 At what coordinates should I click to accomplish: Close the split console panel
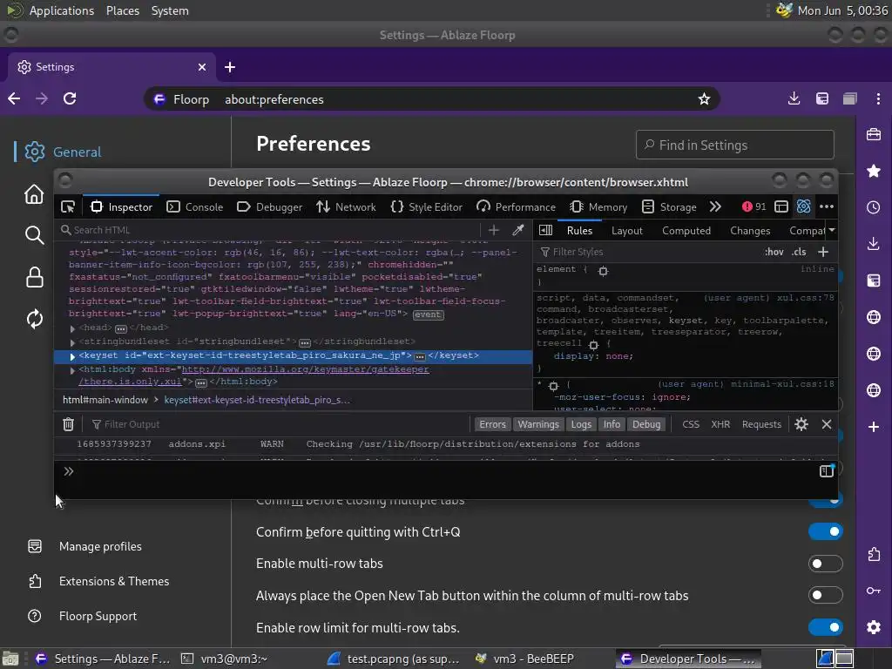tap(827, 424)
